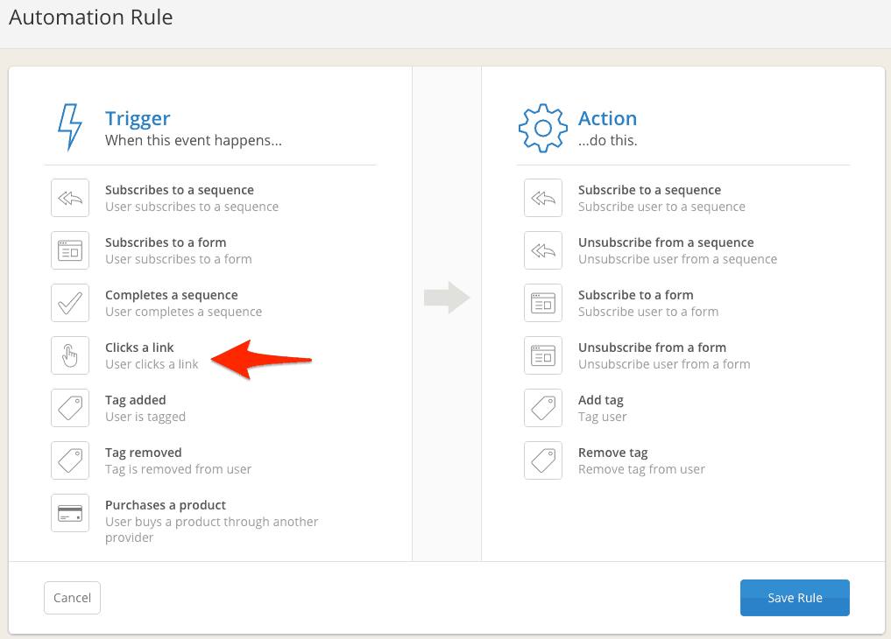Pick the Add tag action icon
This screenshot has height=639, width=891.
click(543, 408)
